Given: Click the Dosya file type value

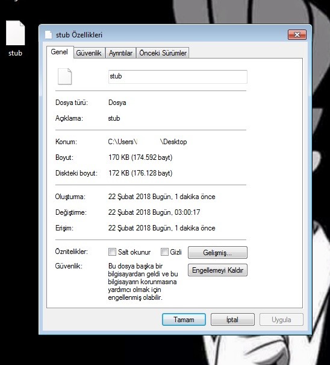Looking at the screenshot, I should [117, 103].
